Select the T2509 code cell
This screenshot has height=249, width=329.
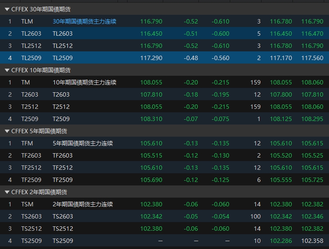pos(30,119)
